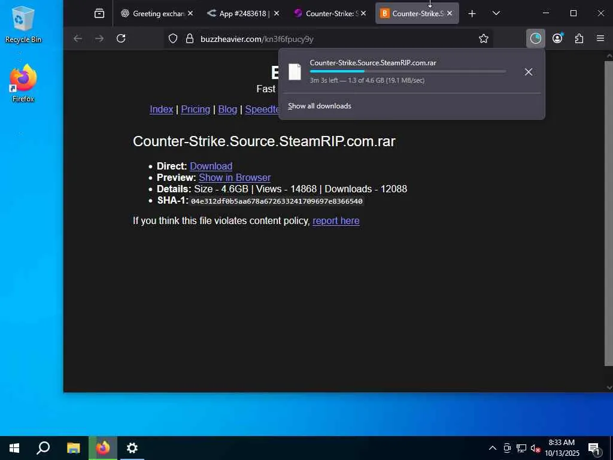Screen dimensions: 613x460
Task: Close the purple-icon Counter-Strike tab
Action: (363, 13)
